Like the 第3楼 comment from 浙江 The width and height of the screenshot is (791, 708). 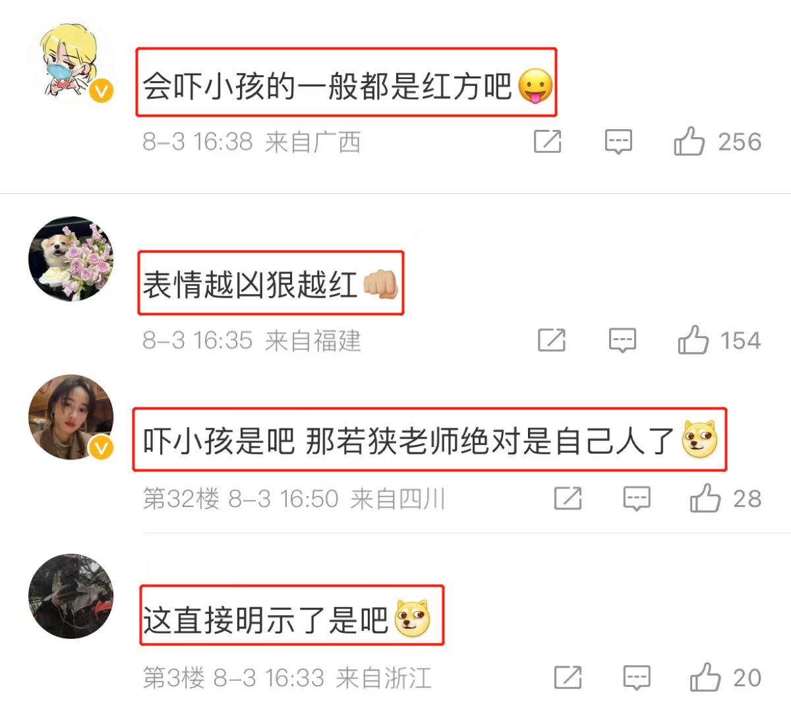click(705, 677)
